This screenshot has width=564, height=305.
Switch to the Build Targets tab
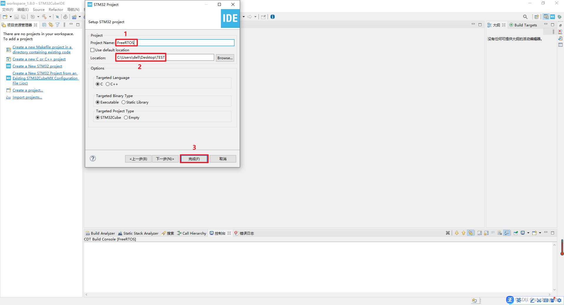click(x=523, y=25)
